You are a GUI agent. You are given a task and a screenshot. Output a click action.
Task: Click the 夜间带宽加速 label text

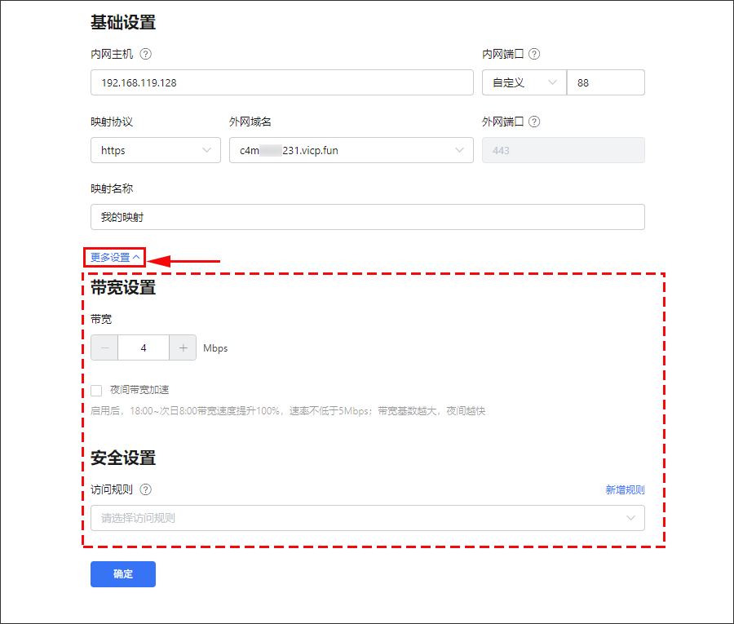click(x=139, y=391)
